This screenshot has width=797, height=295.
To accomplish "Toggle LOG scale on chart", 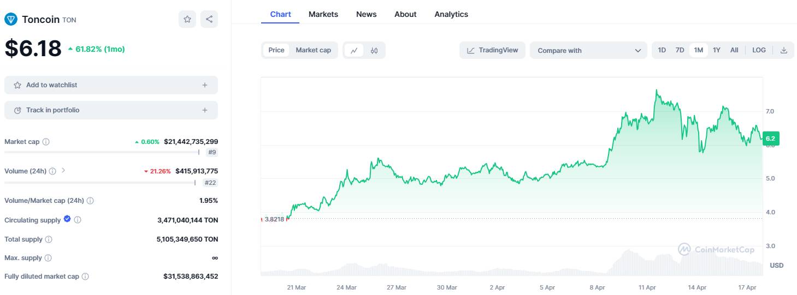I will point(759,50).
